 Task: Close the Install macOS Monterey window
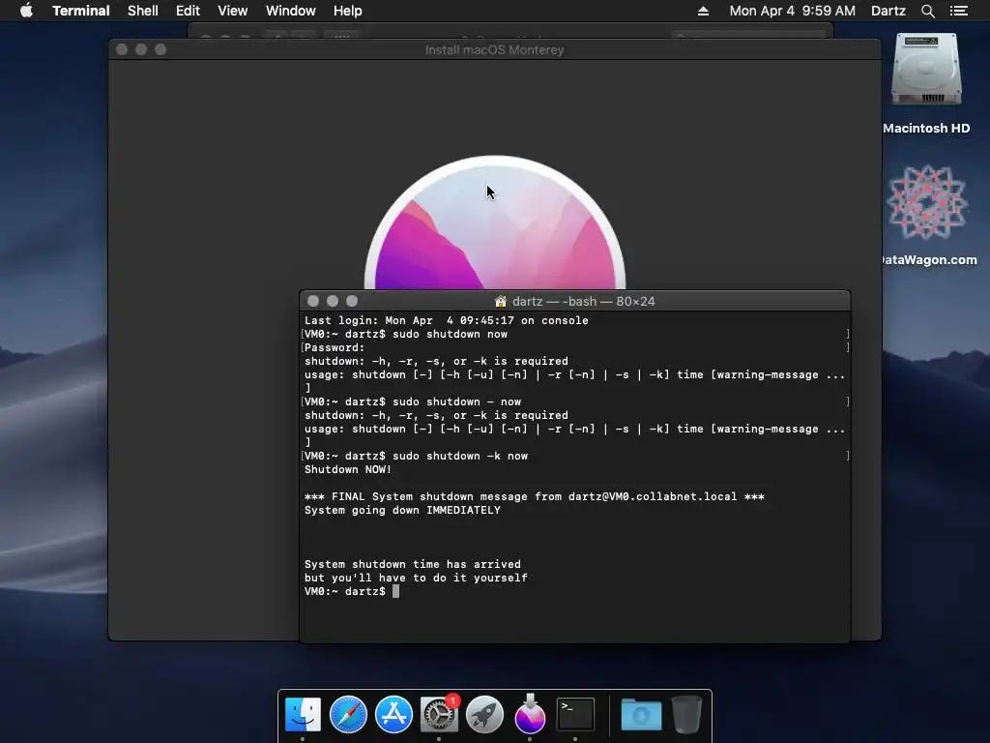pyautogui.click(x=122, y=49)
